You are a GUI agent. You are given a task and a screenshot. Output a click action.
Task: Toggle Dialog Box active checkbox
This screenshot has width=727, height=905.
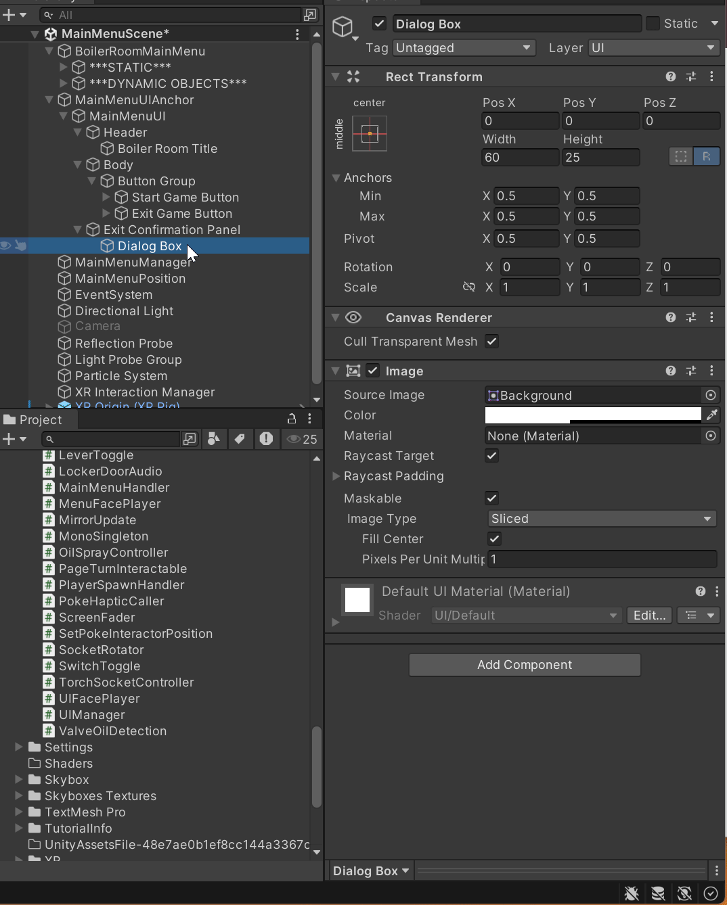pyautogui.click(x=380, y=24)
